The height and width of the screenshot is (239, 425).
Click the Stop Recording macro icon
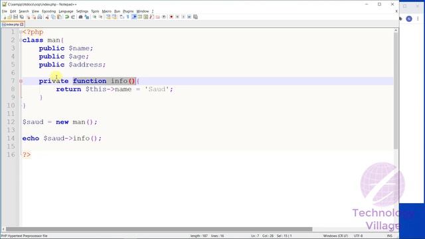pyautogui.click(x=177, y=17)
